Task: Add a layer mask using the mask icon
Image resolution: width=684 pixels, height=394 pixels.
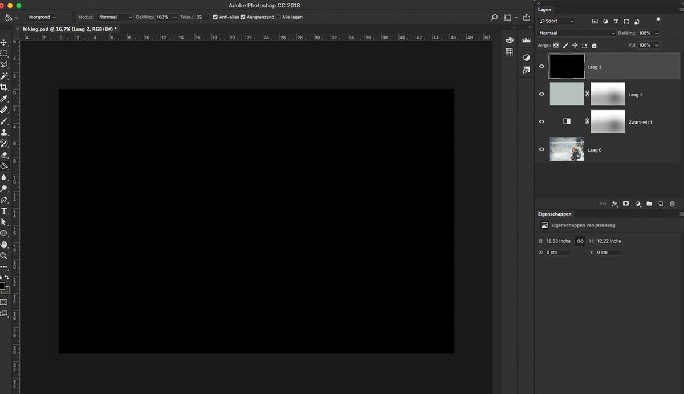Action: (626, 204)
